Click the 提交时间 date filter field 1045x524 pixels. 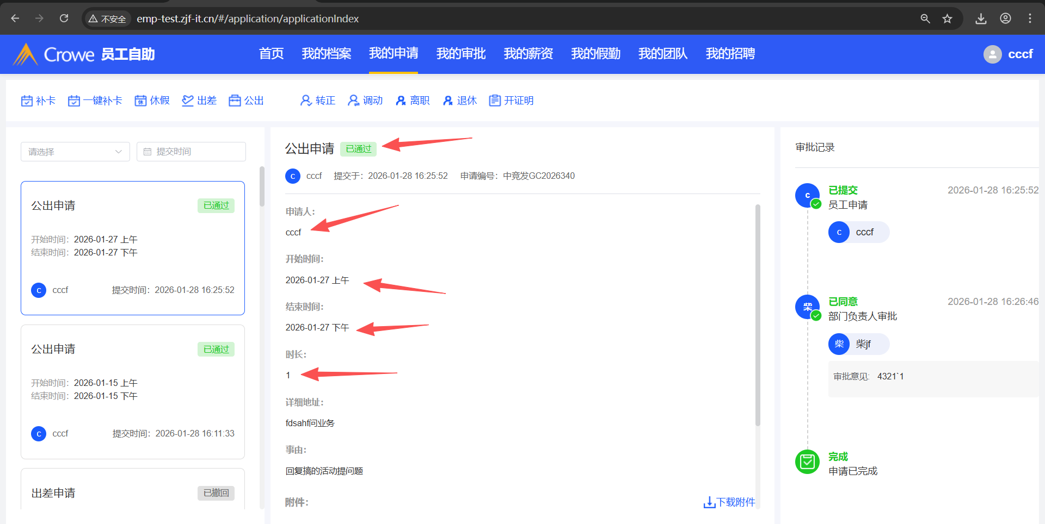tap(191, 152)
